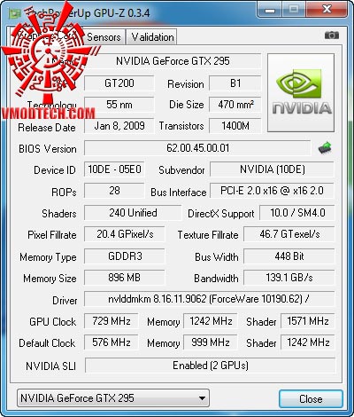Click the 470 mm² die size field
Image resolution: width=354 pixels, height=417 pixels.
[235, 105]
